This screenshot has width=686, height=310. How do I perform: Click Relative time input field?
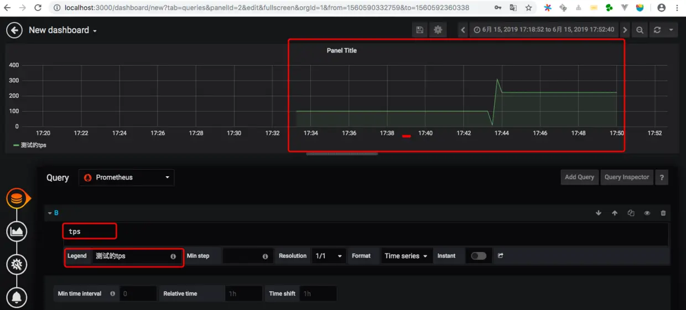243,294
